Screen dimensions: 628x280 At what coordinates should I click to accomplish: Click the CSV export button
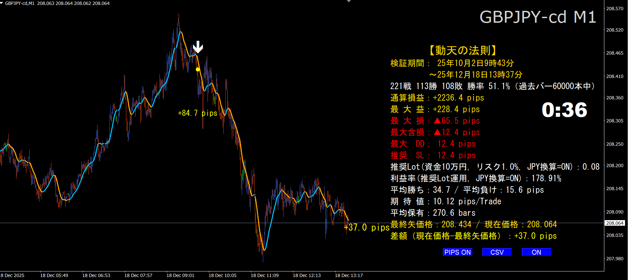497,252
